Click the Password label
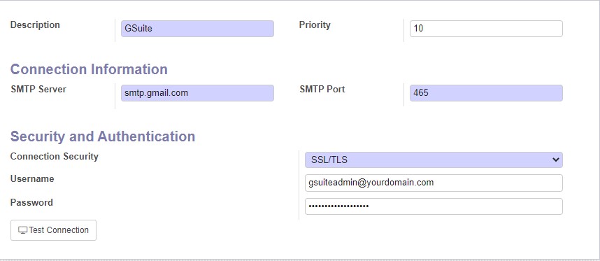Viewport: 600px width, 261px height. 31,202
